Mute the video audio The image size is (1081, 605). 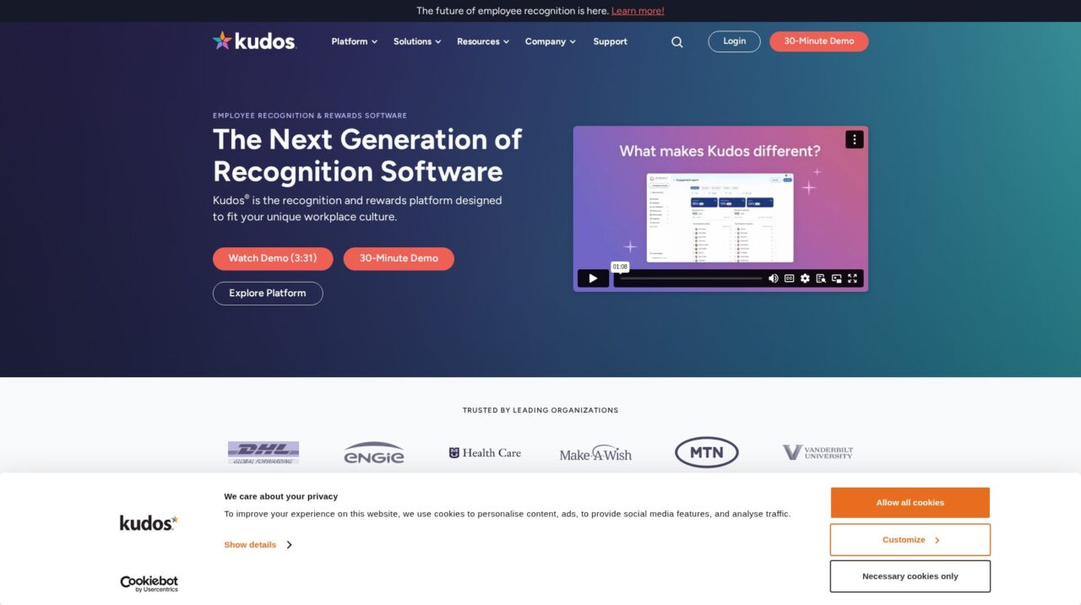click(773, 278)
